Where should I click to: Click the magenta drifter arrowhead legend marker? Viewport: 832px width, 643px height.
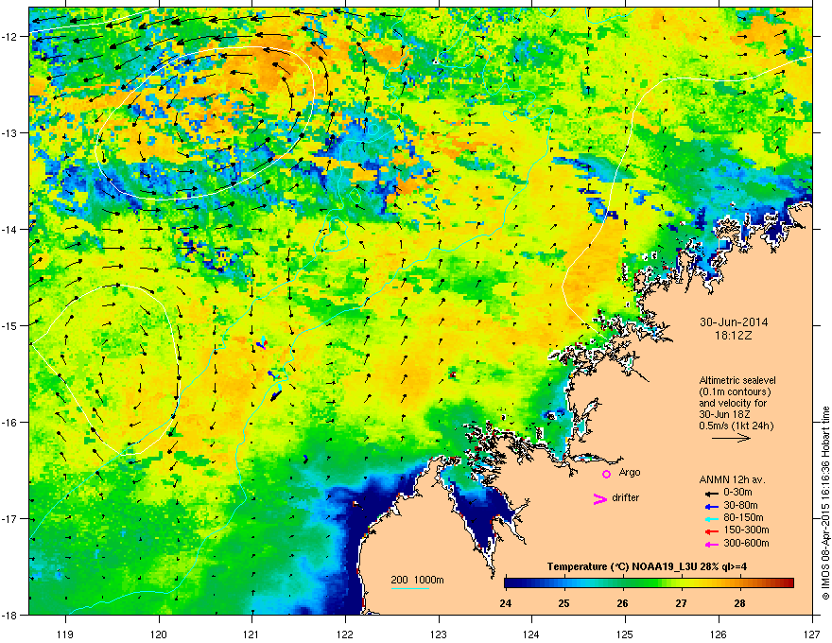tap(600, 498)
